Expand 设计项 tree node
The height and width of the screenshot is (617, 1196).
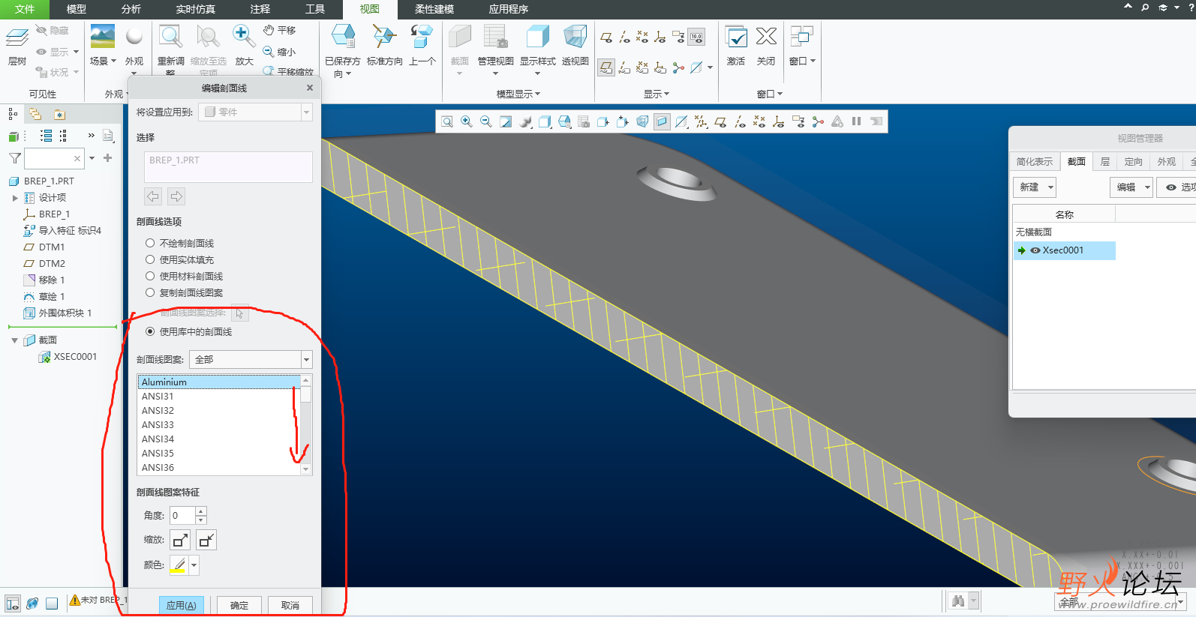[x=15, y=198]
